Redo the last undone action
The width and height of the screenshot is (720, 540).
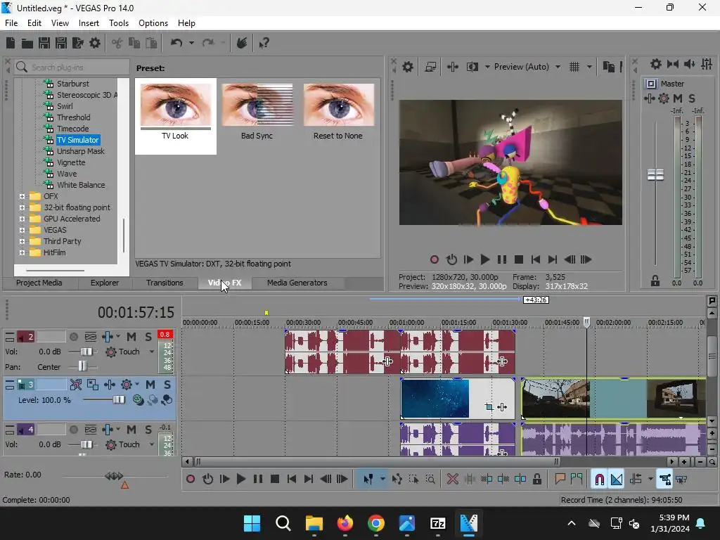click(208, 43)
